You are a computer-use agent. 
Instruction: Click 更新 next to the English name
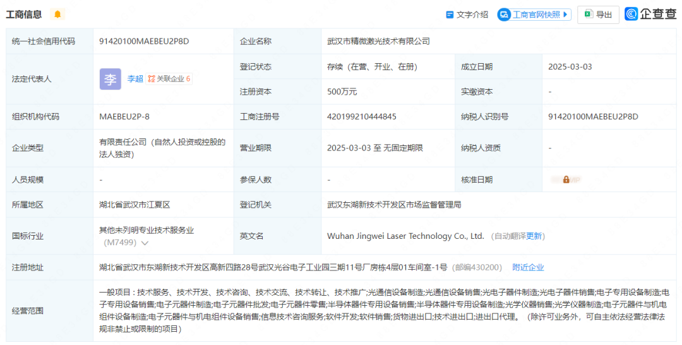point(534,236)
